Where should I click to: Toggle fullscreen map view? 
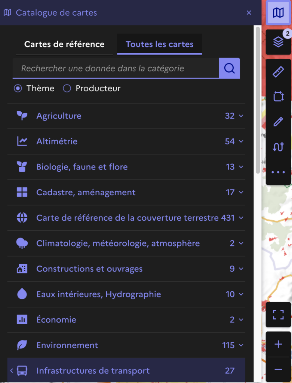click(x=278, y=315)
